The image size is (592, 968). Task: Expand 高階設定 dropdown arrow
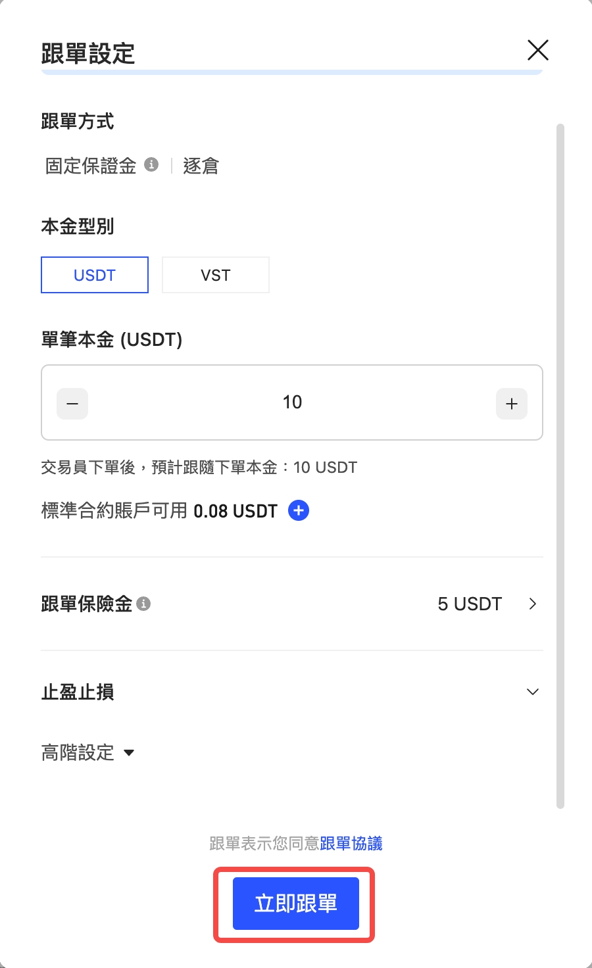pyautogui.click(x=129, y=753)
